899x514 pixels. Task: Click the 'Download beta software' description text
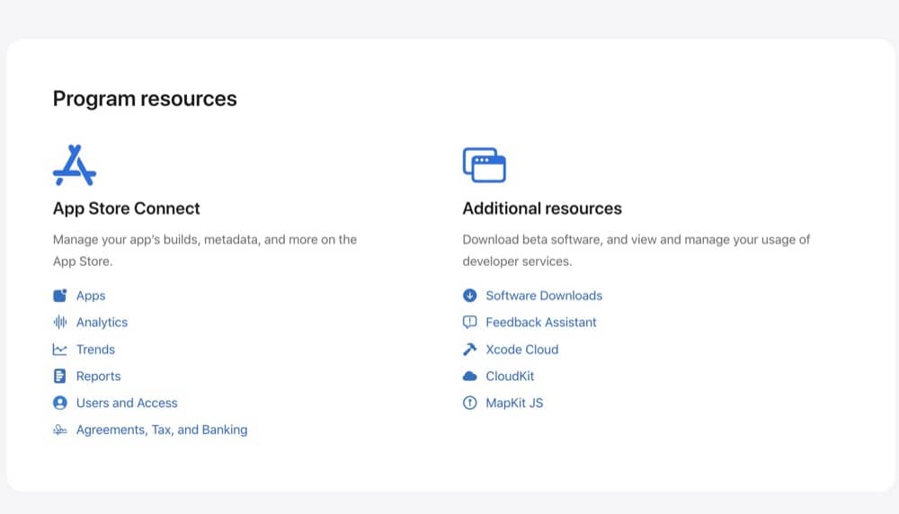[636, 251]
